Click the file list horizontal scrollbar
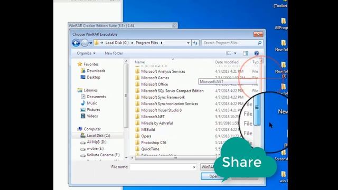Viewport: 338px width, 190px height. pyautogui.click(x=175, y=158)
